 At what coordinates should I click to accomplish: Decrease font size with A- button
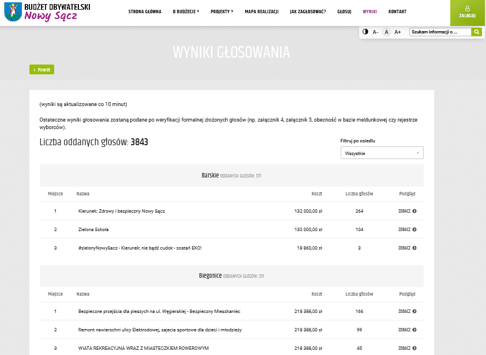point(375,32)
